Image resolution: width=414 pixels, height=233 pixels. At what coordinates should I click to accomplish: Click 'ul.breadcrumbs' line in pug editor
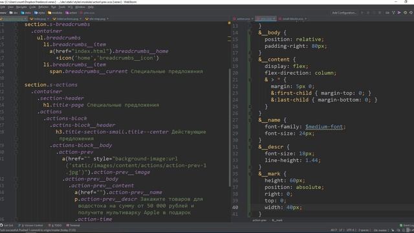(x=59, y=38)
